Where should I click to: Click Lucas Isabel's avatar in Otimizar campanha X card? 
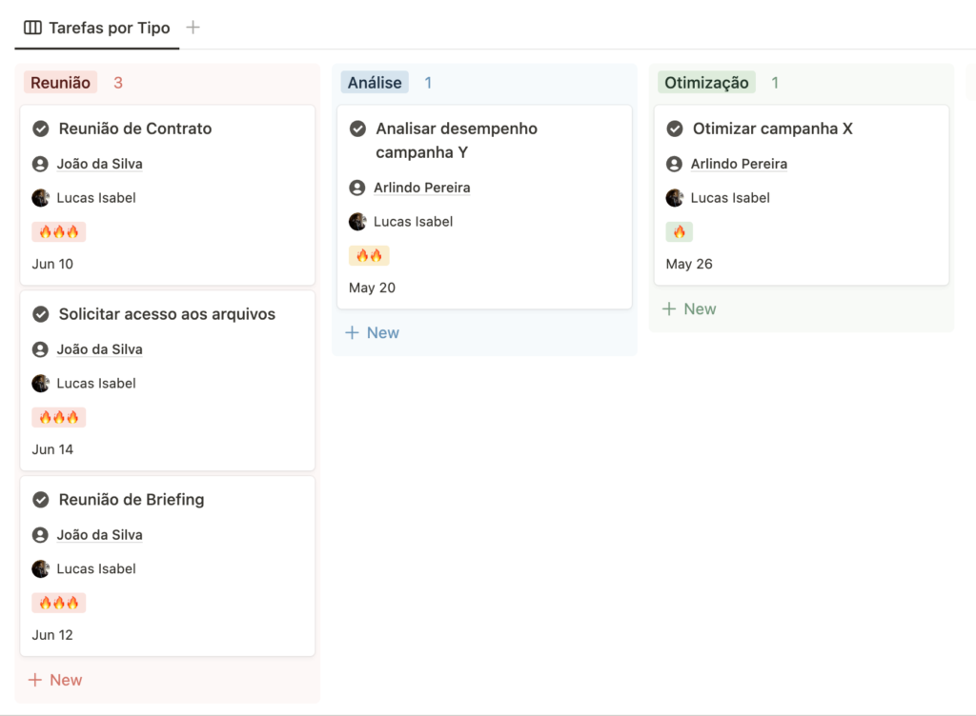(x=675, y=198)
